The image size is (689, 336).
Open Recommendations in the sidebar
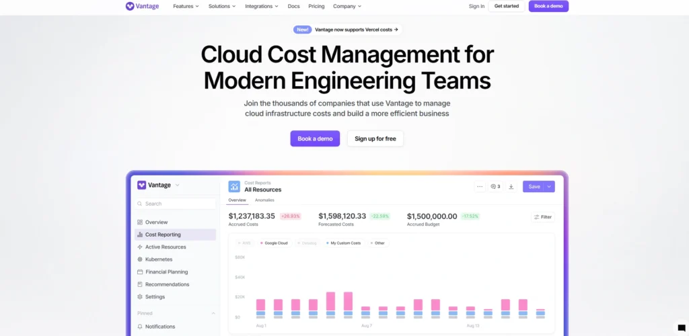click(x=167, y=284)
